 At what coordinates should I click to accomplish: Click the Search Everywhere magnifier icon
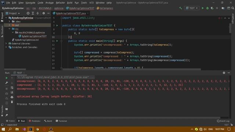click(x=232, y=8)
